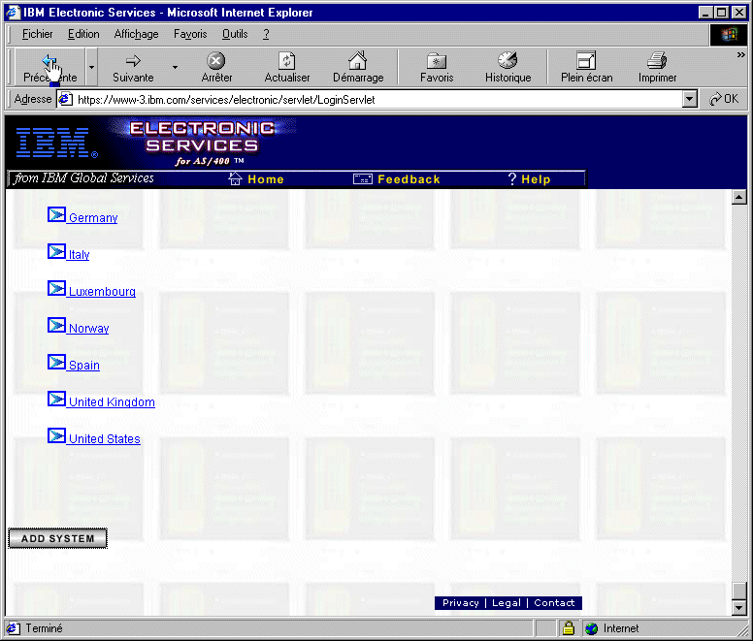
Task: Open the Feedback link
Action: (409, 179)
